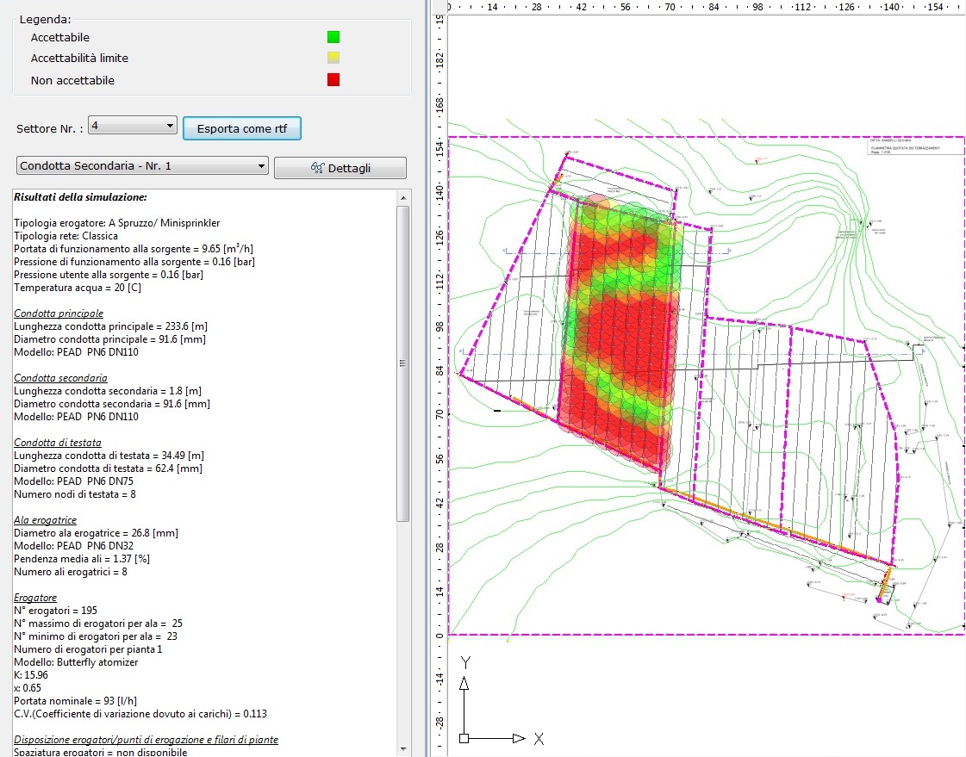Image resolution: width=966 pixels, height=757 pixels.
Task: Click the Y axis arrow icon
Action: (464, 683)
